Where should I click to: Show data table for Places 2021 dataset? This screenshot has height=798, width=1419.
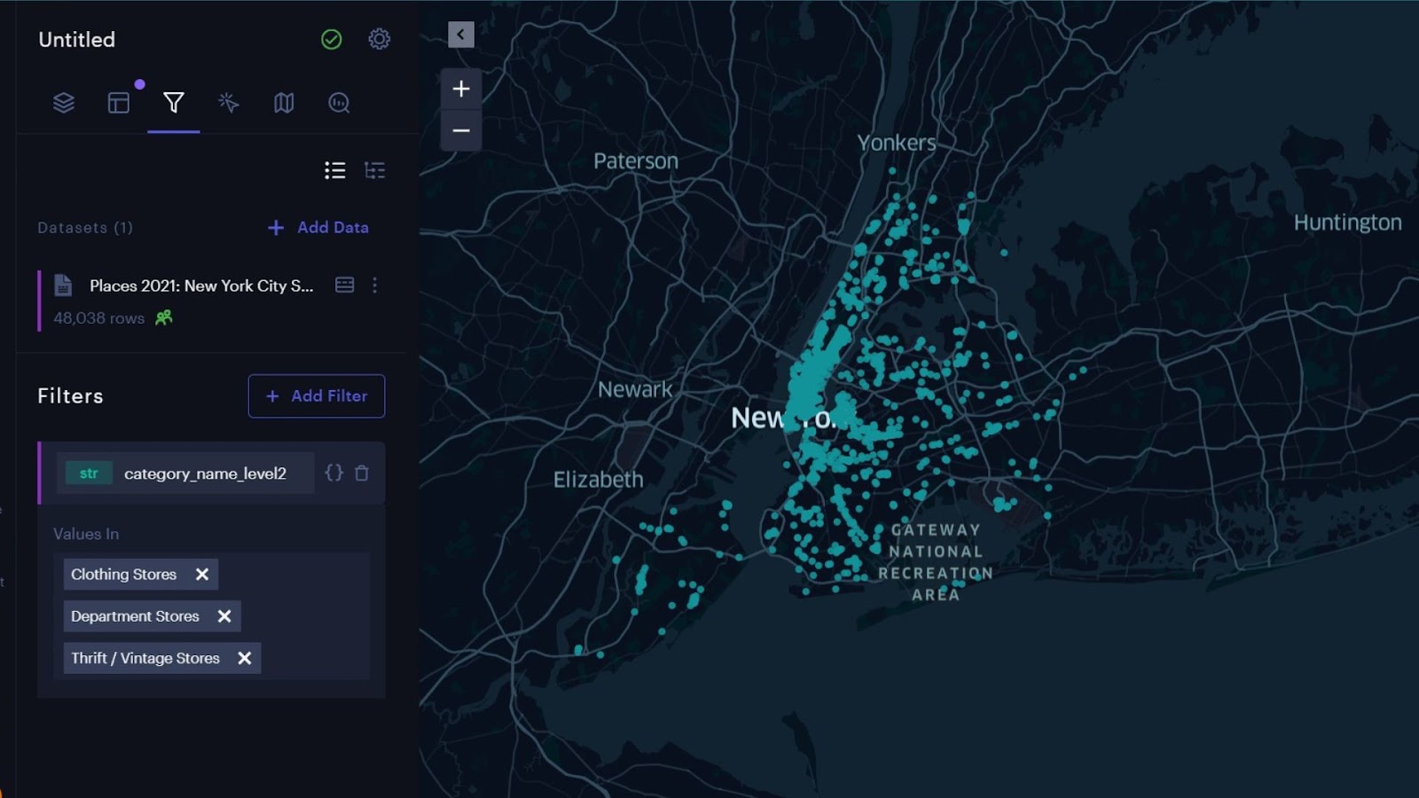pyautogui.click(x=345, y=285)
